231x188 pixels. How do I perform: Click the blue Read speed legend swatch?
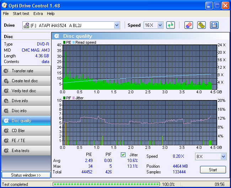pos(74,42)
